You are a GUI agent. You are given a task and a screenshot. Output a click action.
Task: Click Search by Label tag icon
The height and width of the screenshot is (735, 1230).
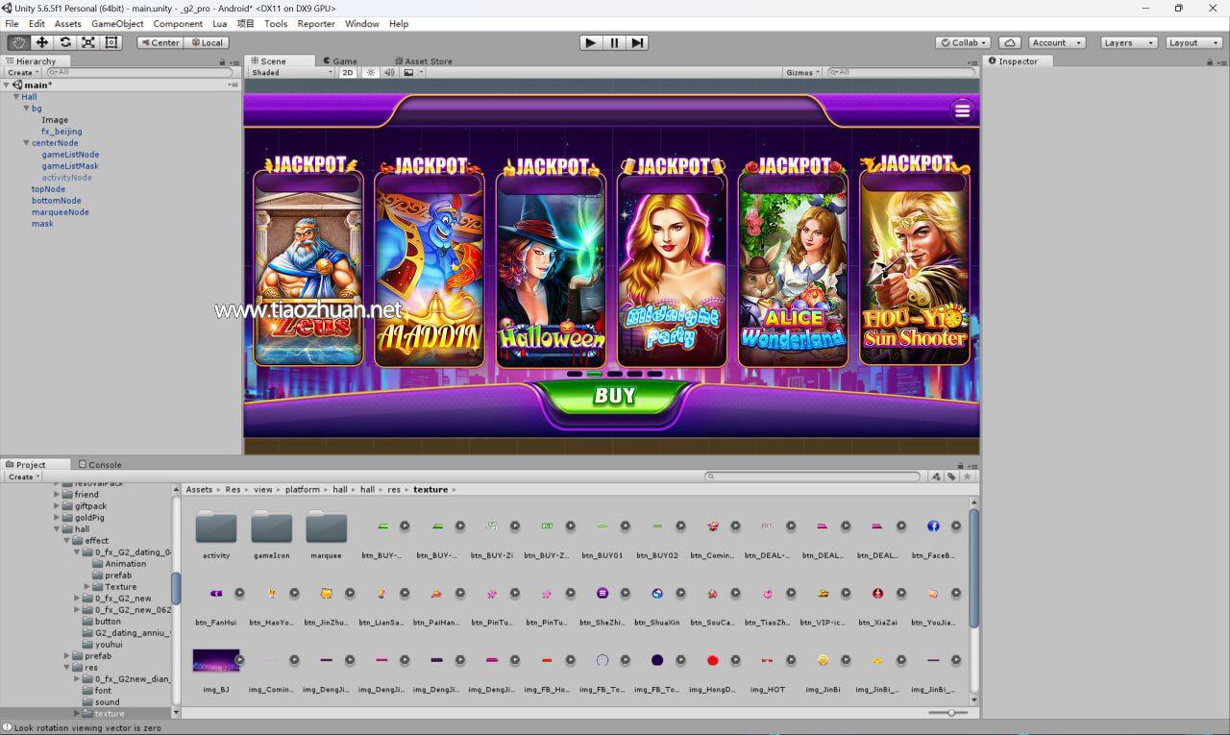951,476
